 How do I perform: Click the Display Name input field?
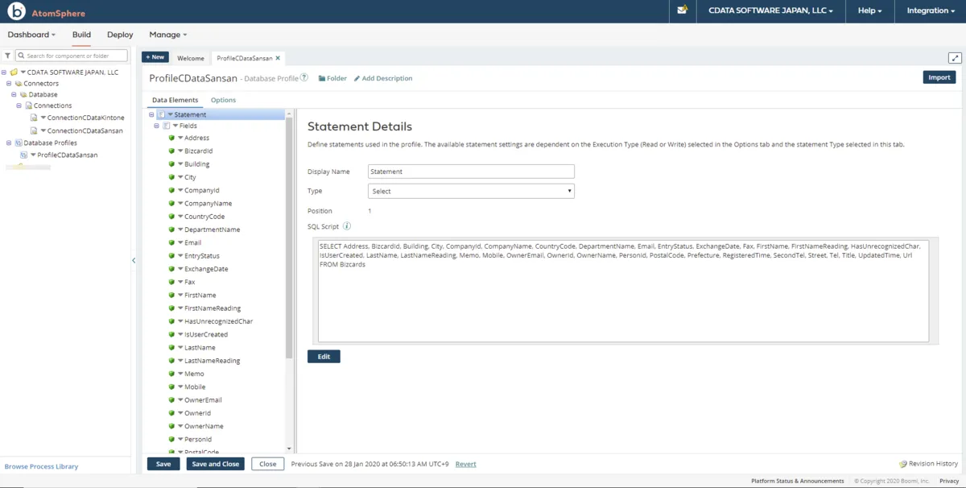tap(471, 172)
